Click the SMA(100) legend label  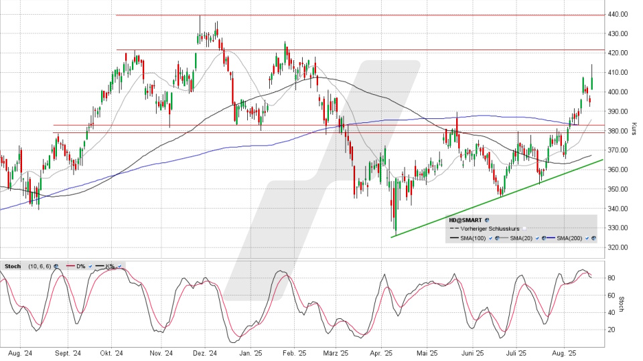pyautogui.click(x=473, y=238)
